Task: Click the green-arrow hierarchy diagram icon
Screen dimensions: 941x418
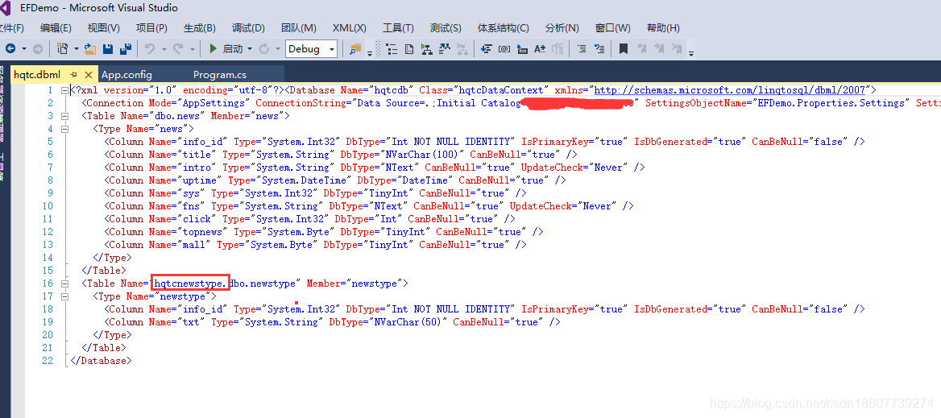Action: click(x=427, y=49)
